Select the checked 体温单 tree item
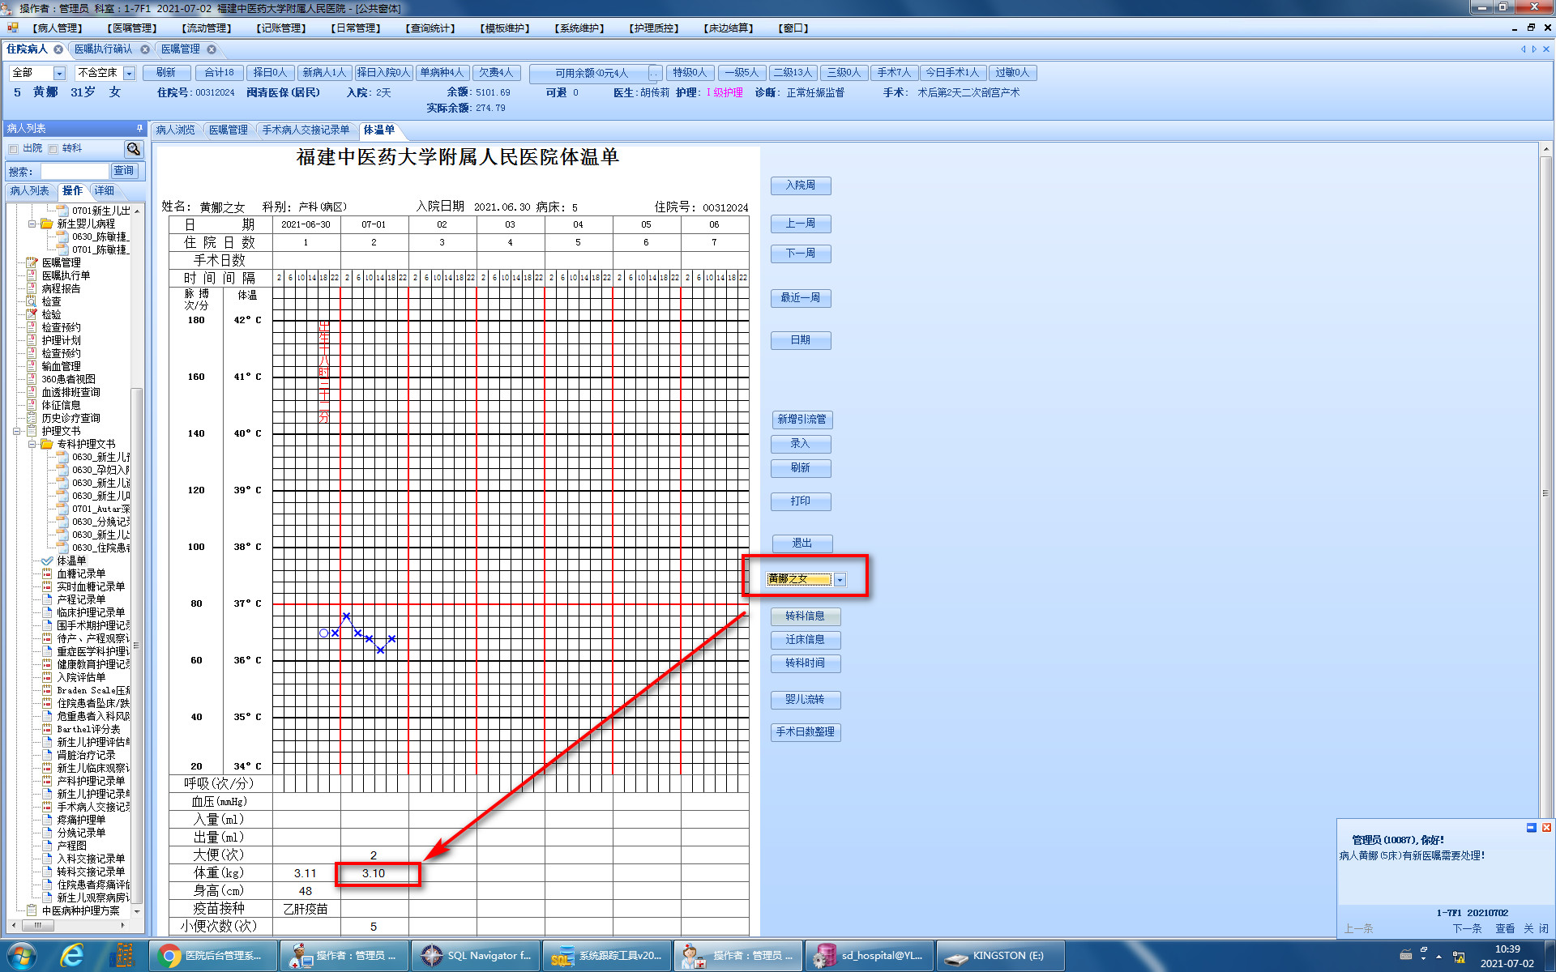1556x972 pixels. click(x=71, y=561)
